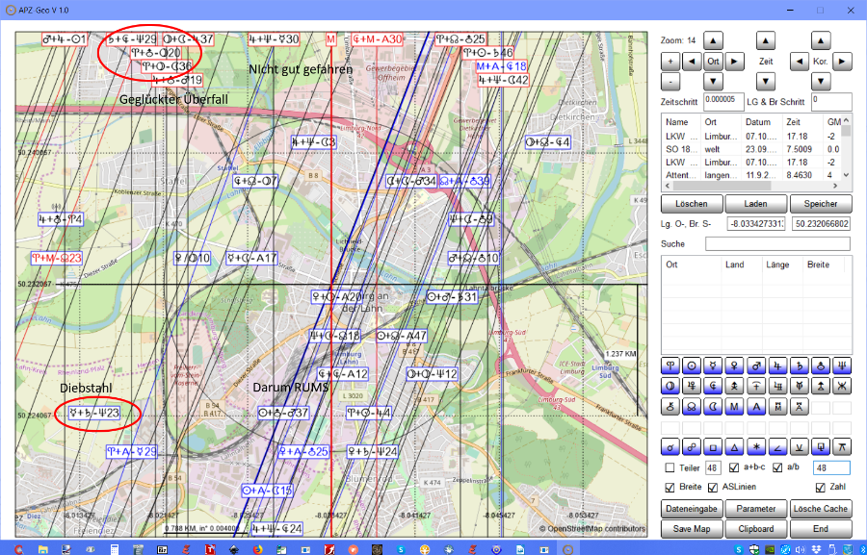This screenshot has width=867, height=555.
Task: Click the Ort center button
Action: pos(713,62)
